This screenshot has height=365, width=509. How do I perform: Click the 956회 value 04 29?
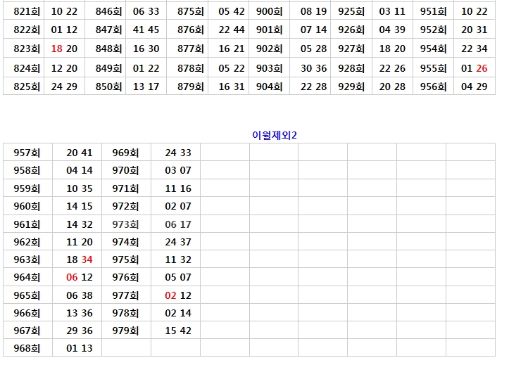[474, 87]
